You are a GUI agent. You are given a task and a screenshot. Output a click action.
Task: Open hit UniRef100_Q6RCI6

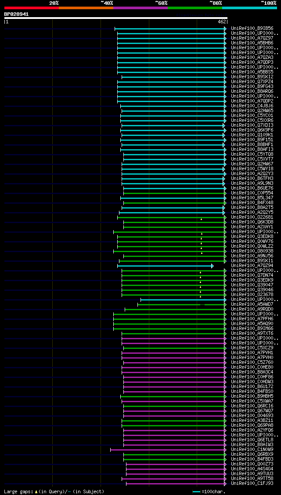(252, 406)
